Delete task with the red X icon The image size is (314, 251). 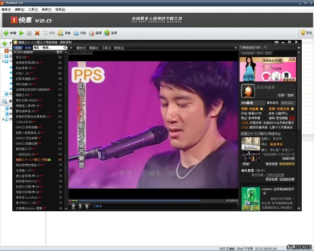[37, 33]
